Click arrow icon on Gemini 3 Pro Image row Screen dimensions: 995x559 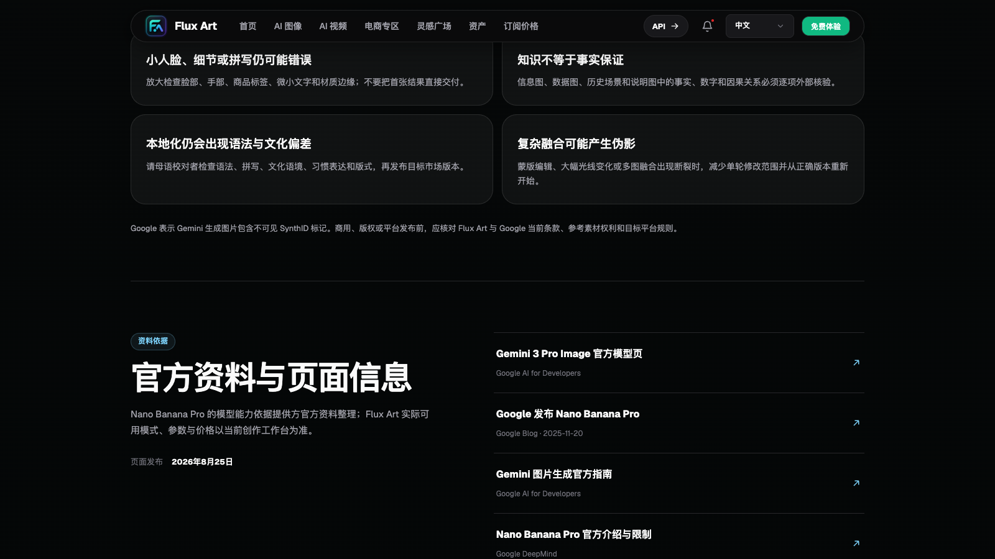pos(856,363)
